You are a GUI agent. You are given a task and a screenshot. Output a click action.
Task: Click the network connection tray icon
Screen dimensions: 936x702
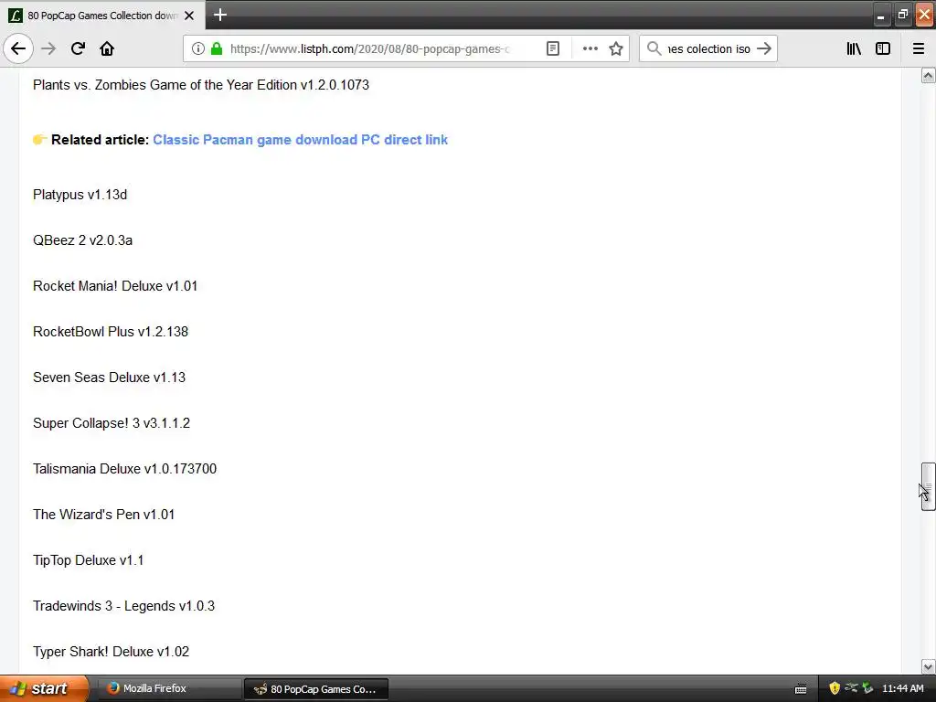pyautogui.click(x=851, y=688)
